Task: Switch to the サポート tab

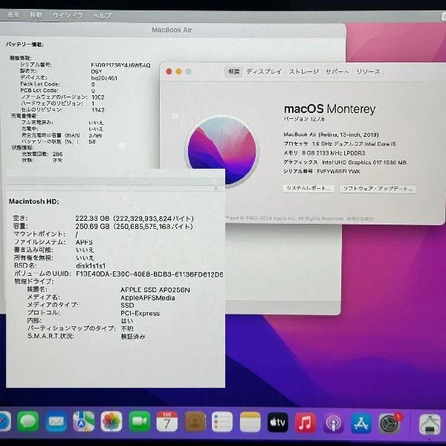Action: 337,71
